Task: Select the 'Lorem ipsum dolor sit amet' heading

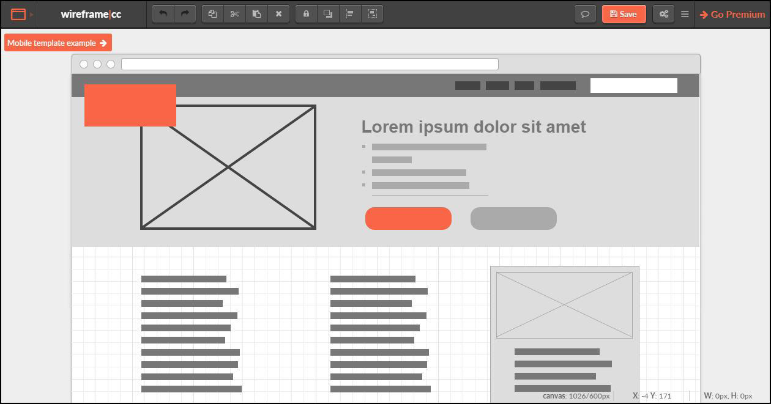Action: (474, 127)
